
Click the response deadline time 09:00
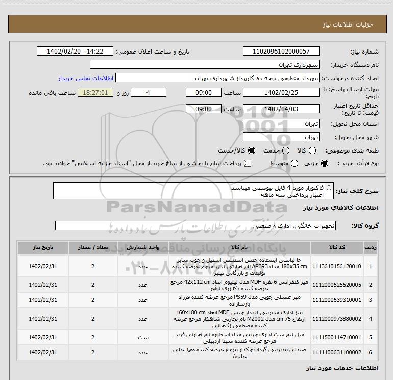coord(204,92)
